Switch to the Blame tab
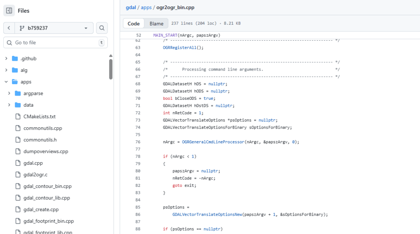The image size is (420, 234). tap(156, 23)
